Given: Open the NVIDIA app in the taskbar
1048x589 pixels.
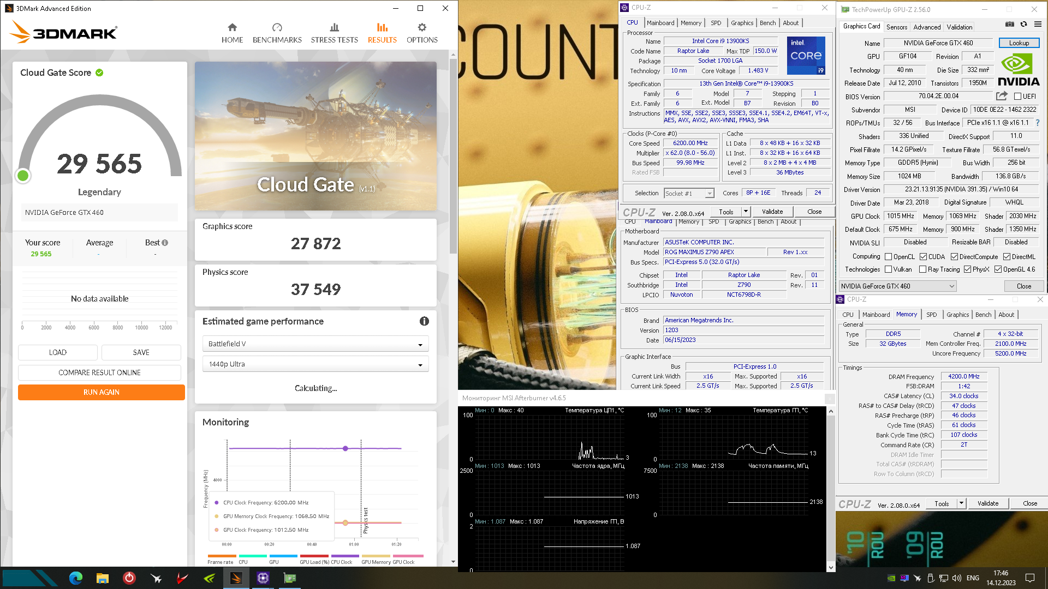Looking at the screenshot, I should (x=210, y=578).
